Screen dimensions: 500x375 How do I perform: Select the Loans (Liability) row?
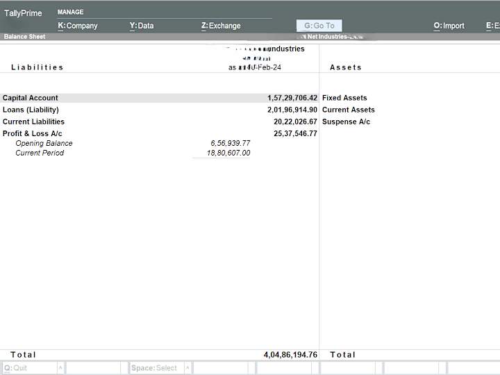click(159, 110)
